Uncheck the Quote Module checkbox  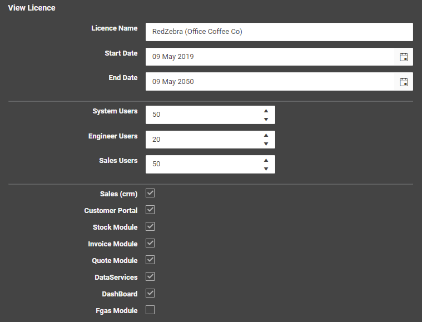tap(150, 260)
